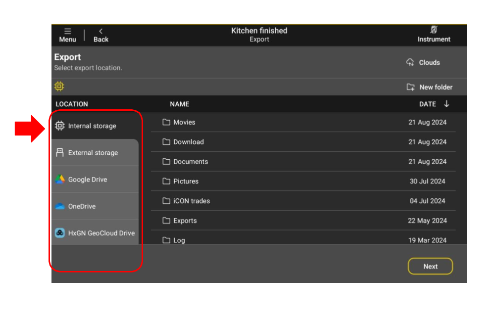
Task: Open the Download folder
Action: coord(188,142)
